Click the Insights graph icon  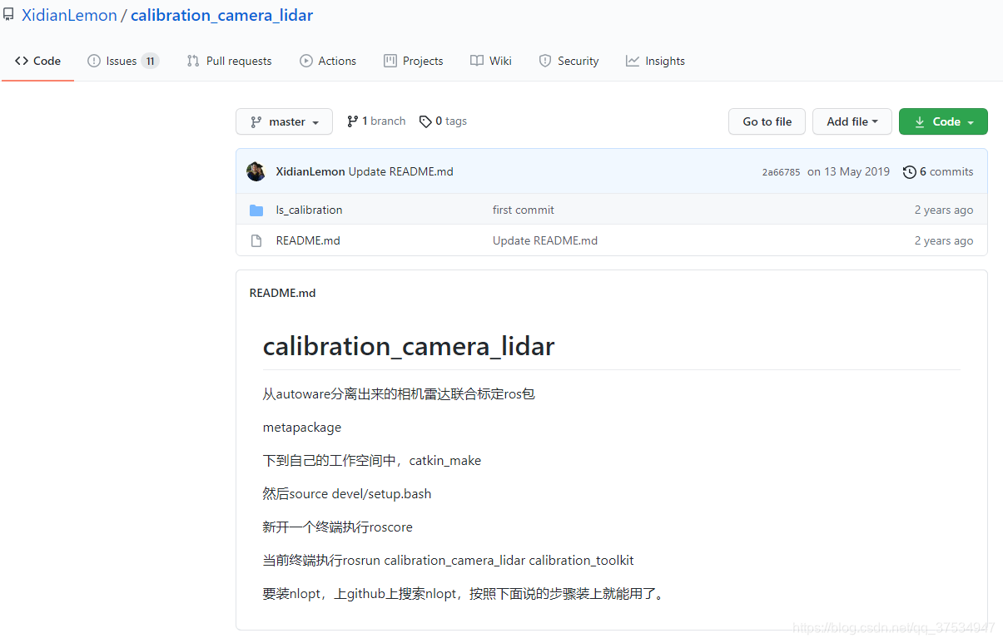(633, 61)
